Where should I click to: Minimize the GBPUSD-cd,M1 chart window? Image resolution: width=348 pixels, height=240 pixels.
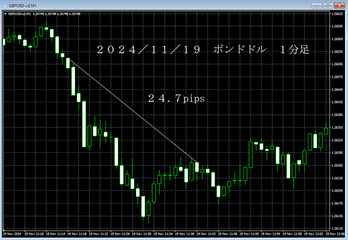[317, 6]
